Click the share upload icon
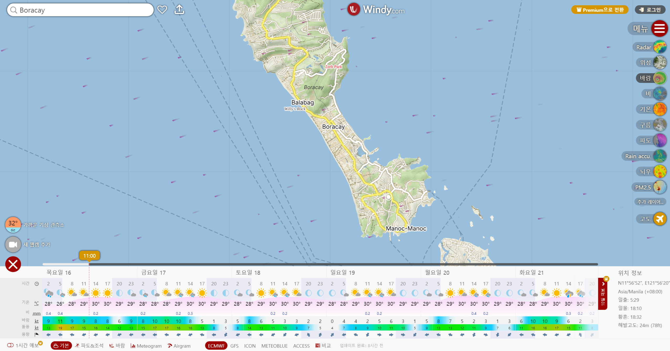 179,10
